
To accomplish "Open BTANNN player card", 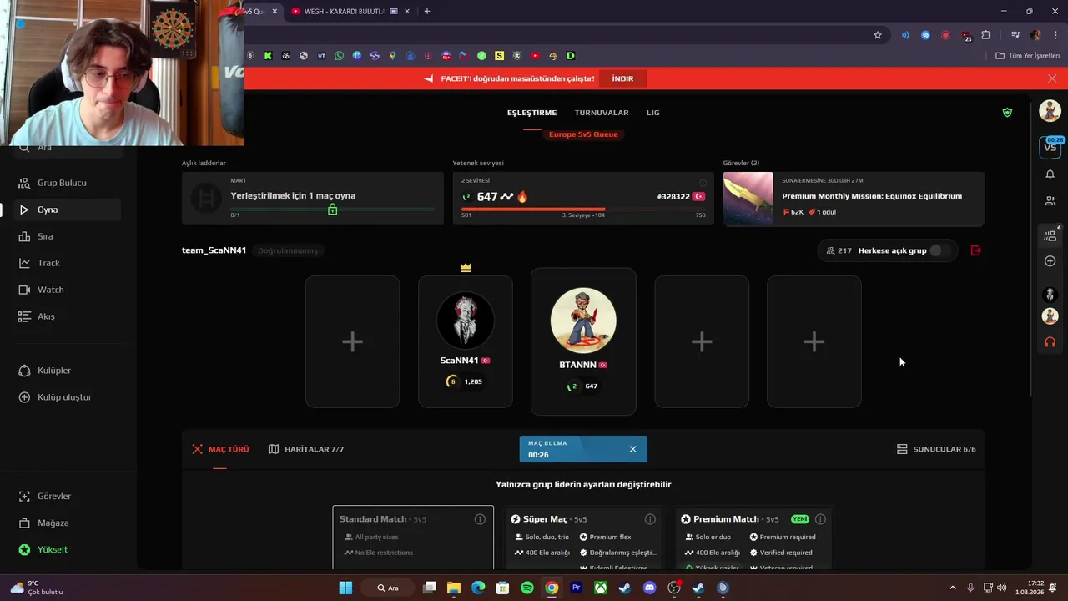I will [583, 341].
